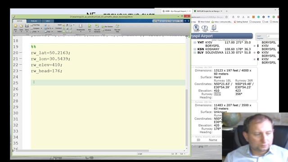This screenshot has width=288, height=162.
Task: Expand the dropdown arrow under Save
Action: [x=27, y=32]
